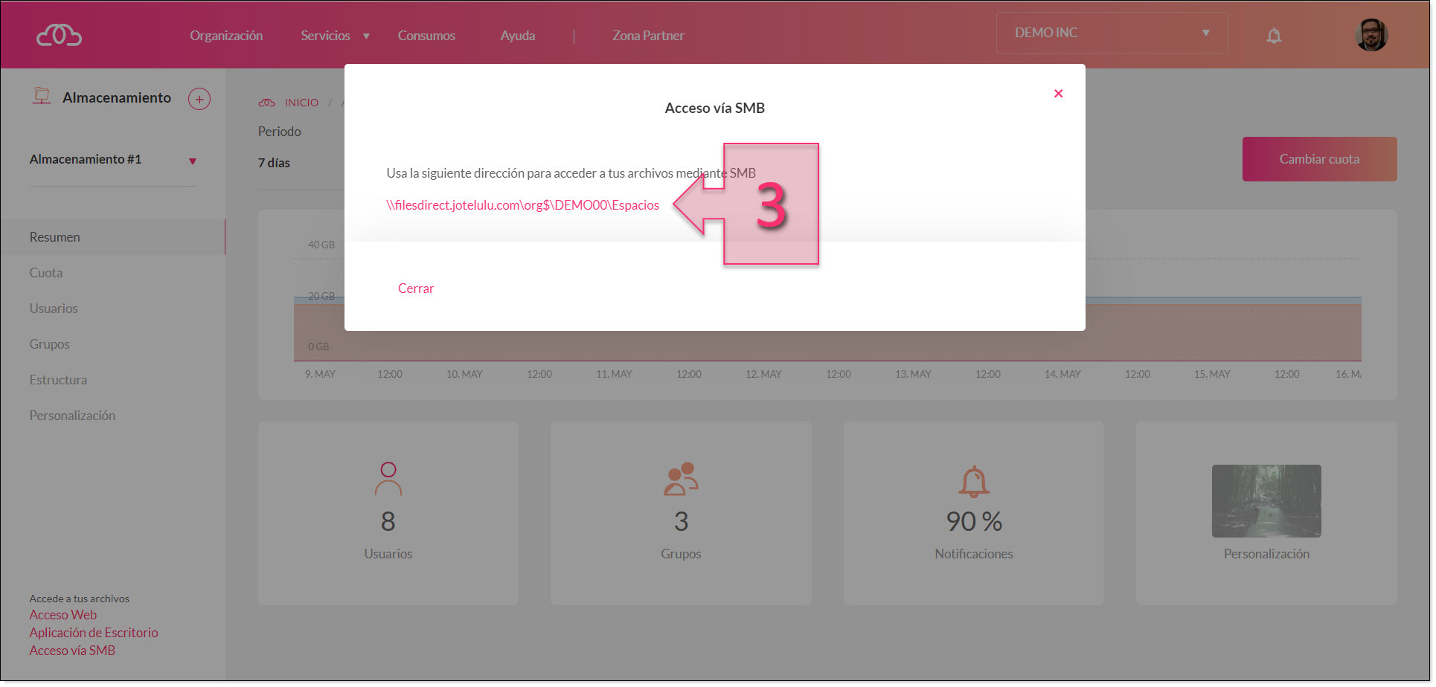
Task: Select Consumos in the top menu
Action: (426, 35)
